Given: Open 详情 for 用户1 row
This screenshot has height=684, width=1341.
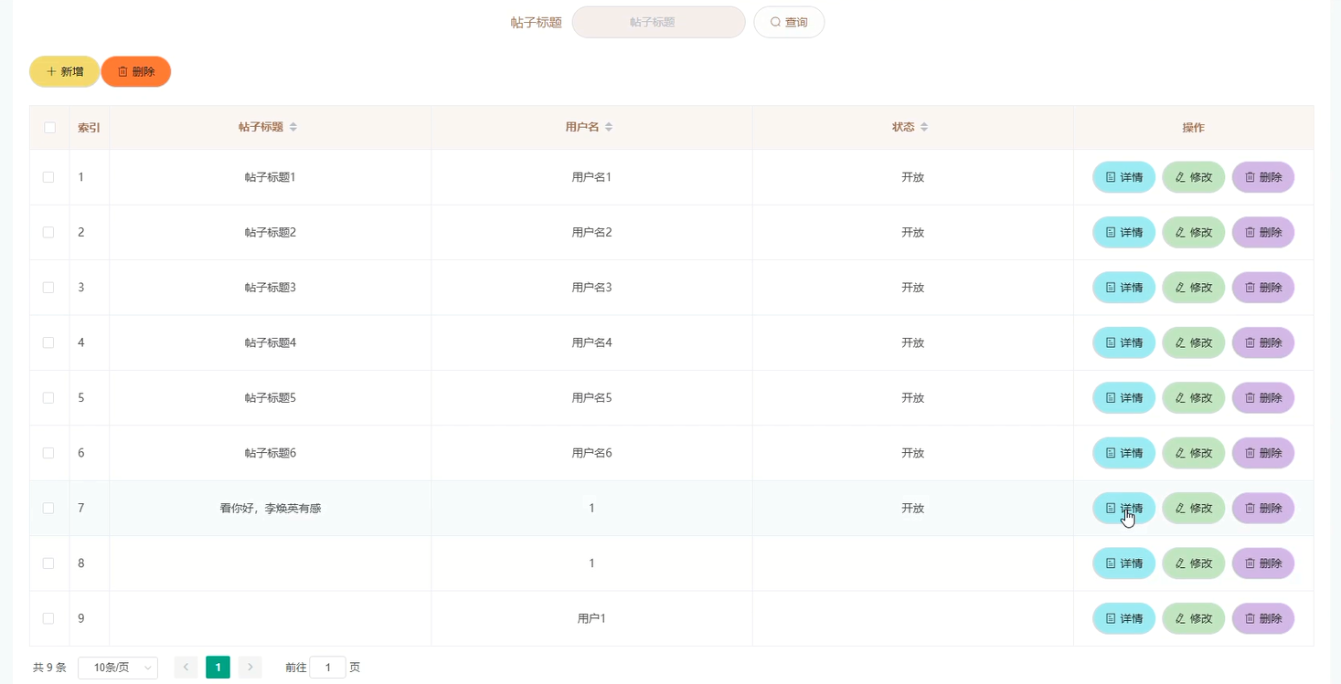Looking at the screenshot, I should coord(1123,618).
